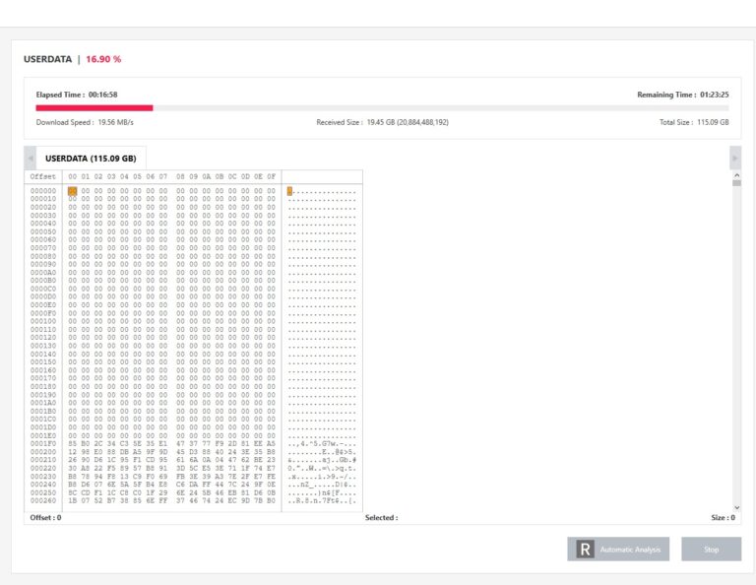Click the highlighted first hex byte
Screen dimensions: 756x585
pos(72,191)
